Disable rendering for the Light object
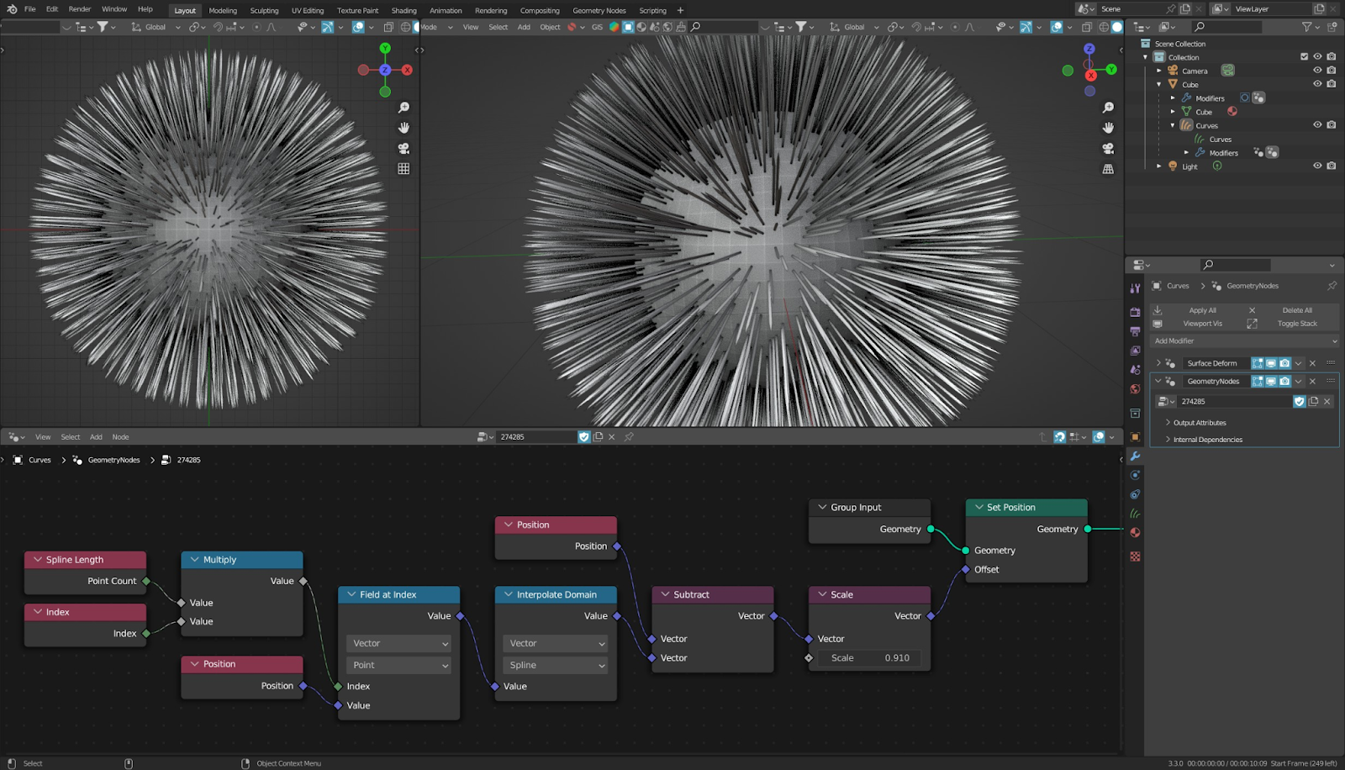The width and height of the screenshot is (1345, 770). tap(1331, 166)
